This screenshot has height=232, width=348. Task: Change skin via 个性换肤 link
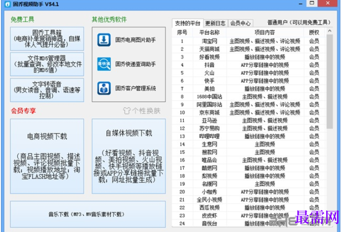coord(146,111)
